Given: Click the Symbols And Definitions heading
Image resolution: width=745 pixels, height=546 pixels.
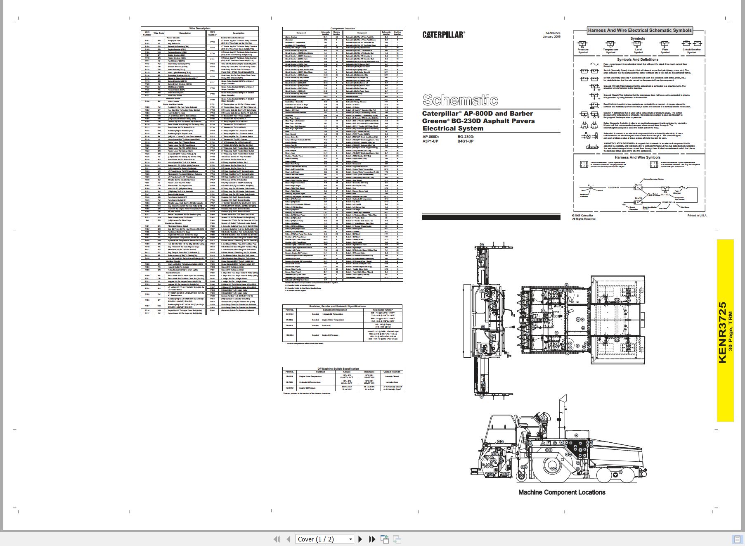Looking at the screenshot, I should pos(637,59).
